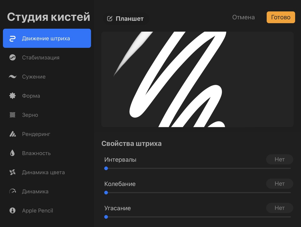
Task: Open the Планшет drawing pad editor
Action: coord(126,18)
